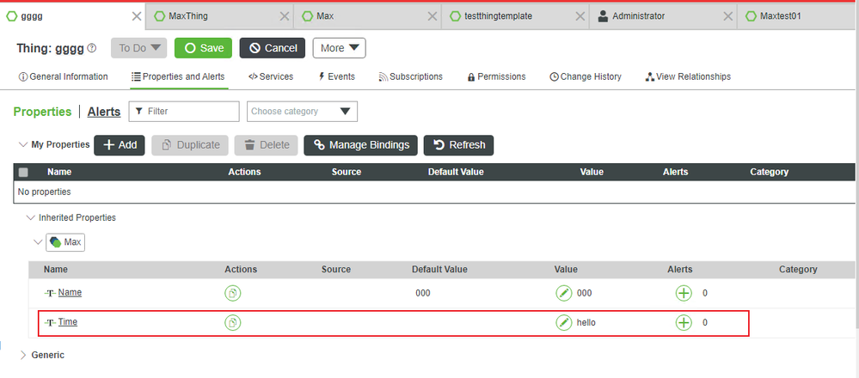Click the Refresh button
Screen dimensions: 859x378
coord(458,145)
